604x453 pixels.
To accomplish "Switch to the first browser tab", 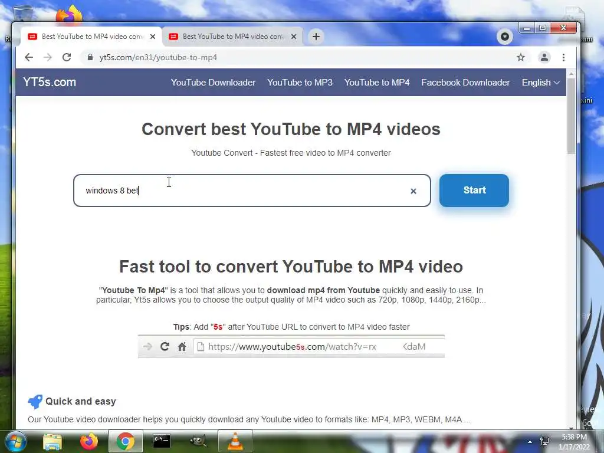I will tap(91, 37).
